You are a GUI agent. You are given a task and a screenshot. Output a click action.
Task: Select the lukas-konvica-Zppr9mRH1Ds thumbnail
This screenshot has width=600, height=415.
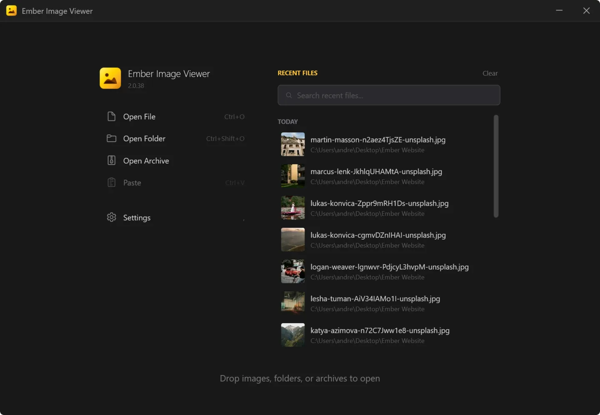point(293,207)
